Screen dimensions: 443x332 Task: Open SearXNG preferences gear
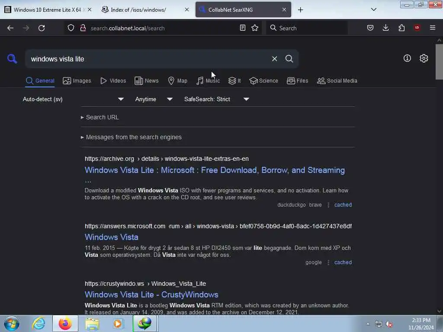coord(424,58)
